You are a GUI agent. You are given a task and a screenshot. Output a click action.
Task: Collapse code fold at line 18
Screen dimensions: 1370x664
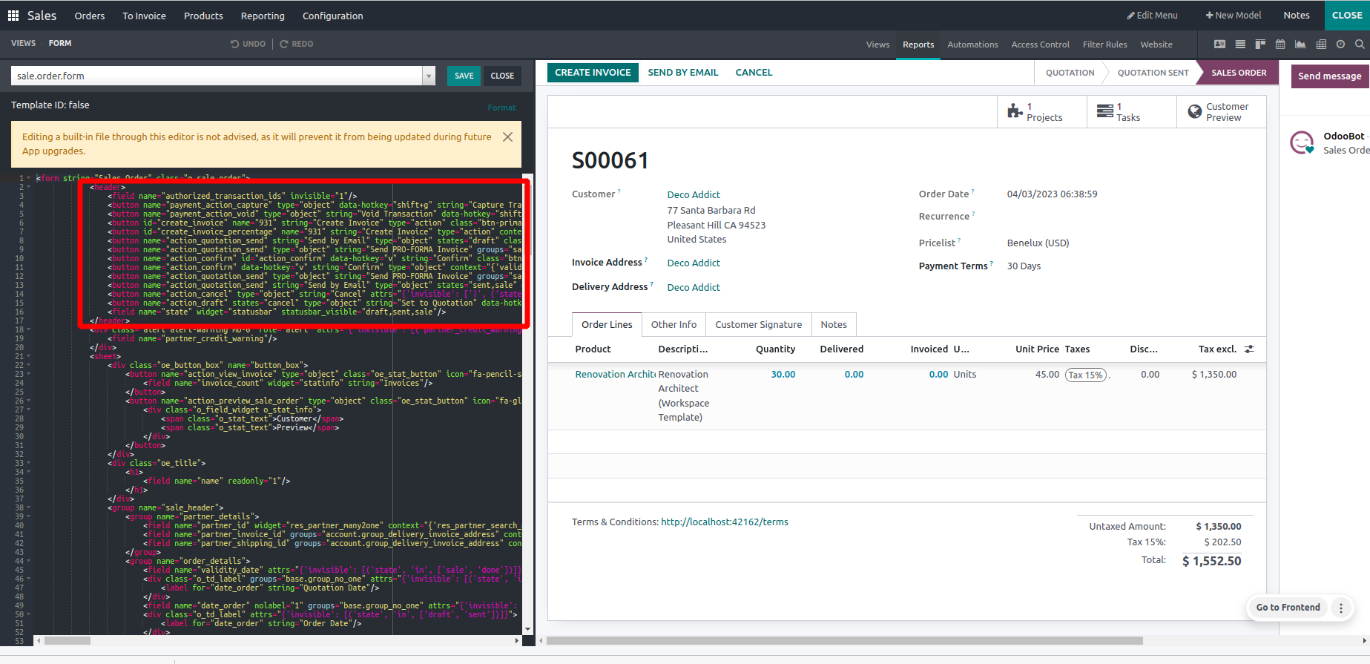(29, 329)
